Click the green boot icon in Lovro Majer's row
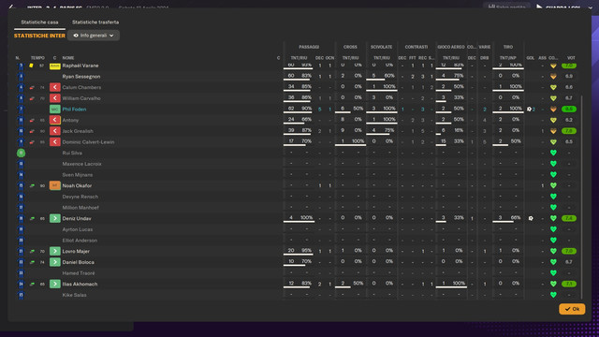The image size is (599, 337). (x=32, y=252)
